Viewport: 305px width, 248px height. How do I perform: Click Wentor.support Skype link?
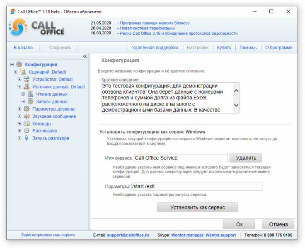221,235
